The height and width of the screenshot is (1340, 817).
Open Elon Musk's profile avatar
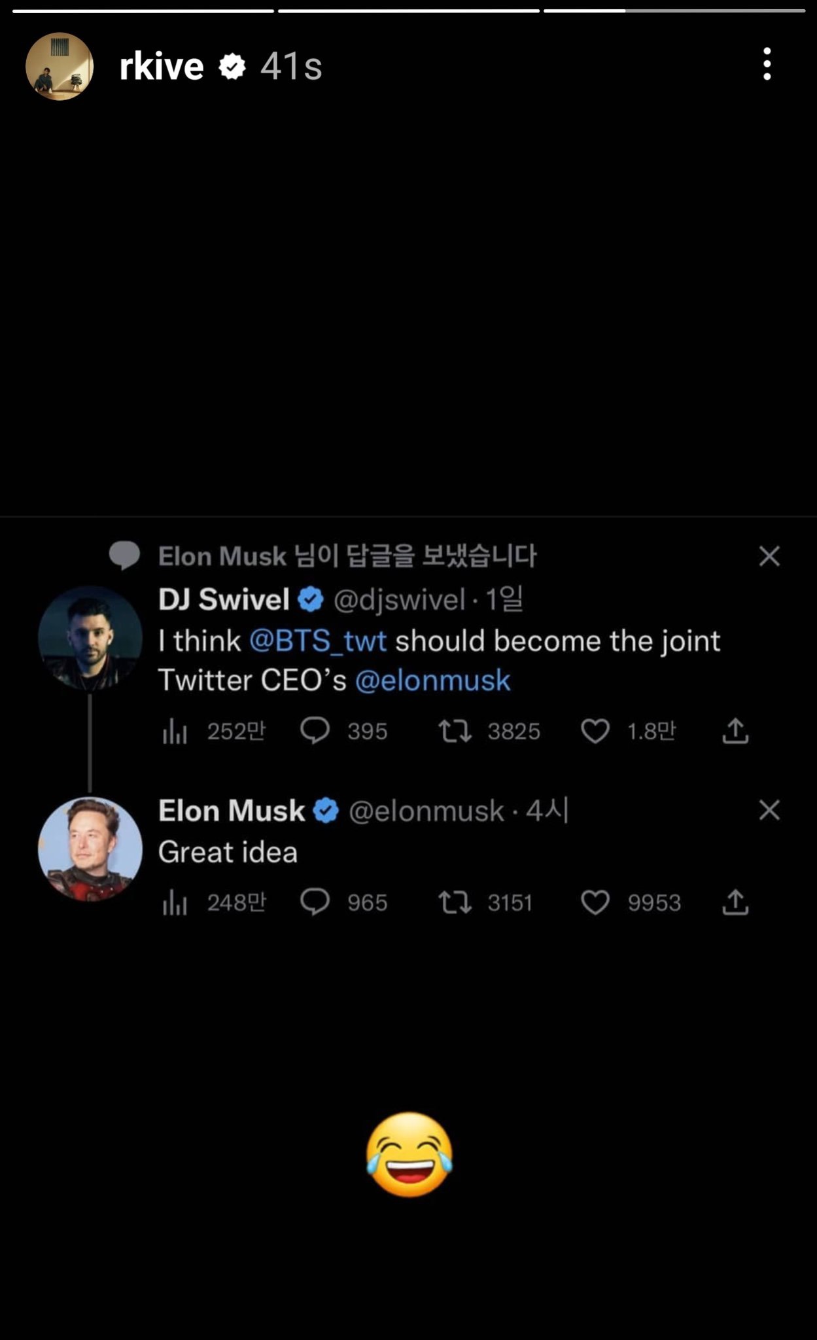(90, 849)
